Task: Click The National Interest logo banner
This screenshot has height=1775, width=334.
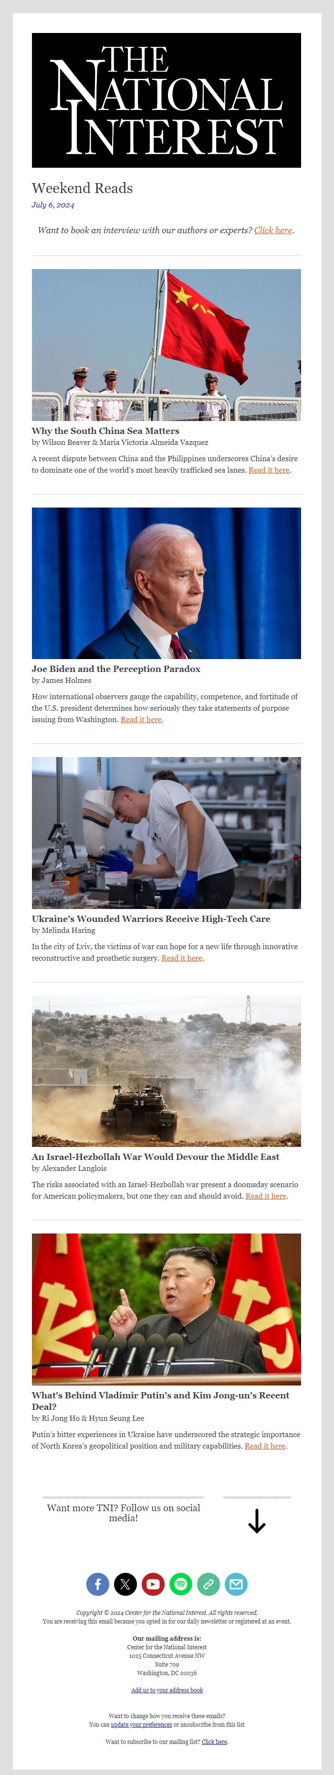Action: [167, 100]
